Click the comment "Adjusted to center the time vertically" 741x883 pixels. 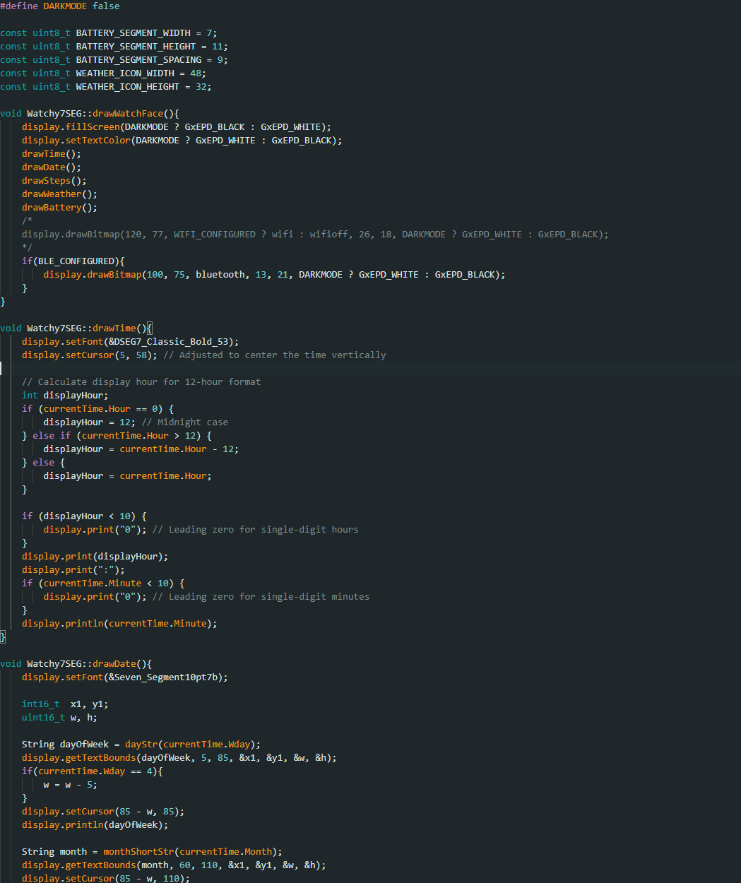coord(275,355)
